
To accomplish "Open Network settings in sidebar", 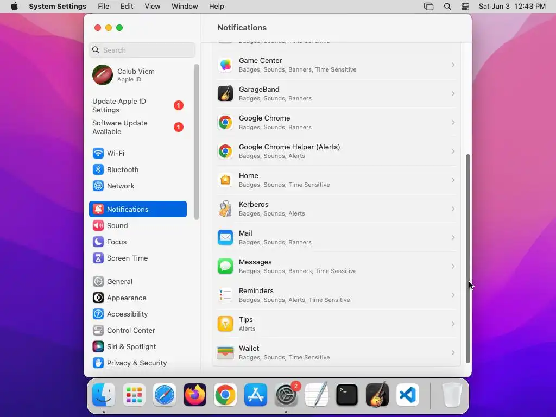I will coord(138,186).
